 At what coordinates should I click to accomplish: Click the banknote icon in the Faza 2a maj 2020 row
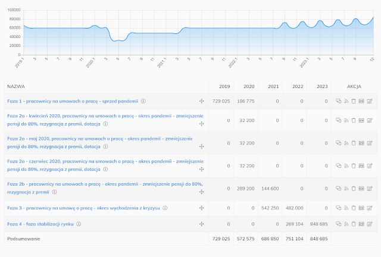pos(361,143)
